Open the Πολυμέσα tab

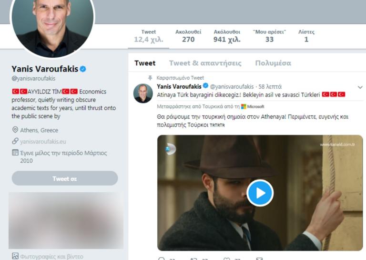tap(273, 63)
